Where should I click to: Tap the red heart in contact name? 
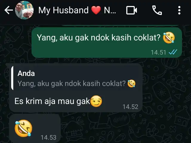pyautogui.click(x=96, y=10)
